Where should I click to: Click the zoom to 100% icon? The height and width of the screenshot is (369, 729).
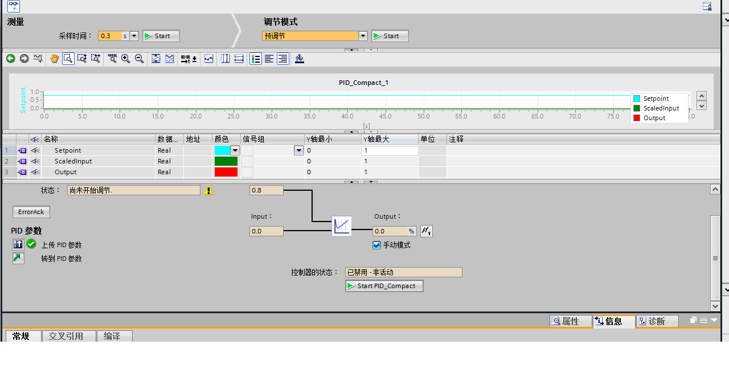[112, 59]
